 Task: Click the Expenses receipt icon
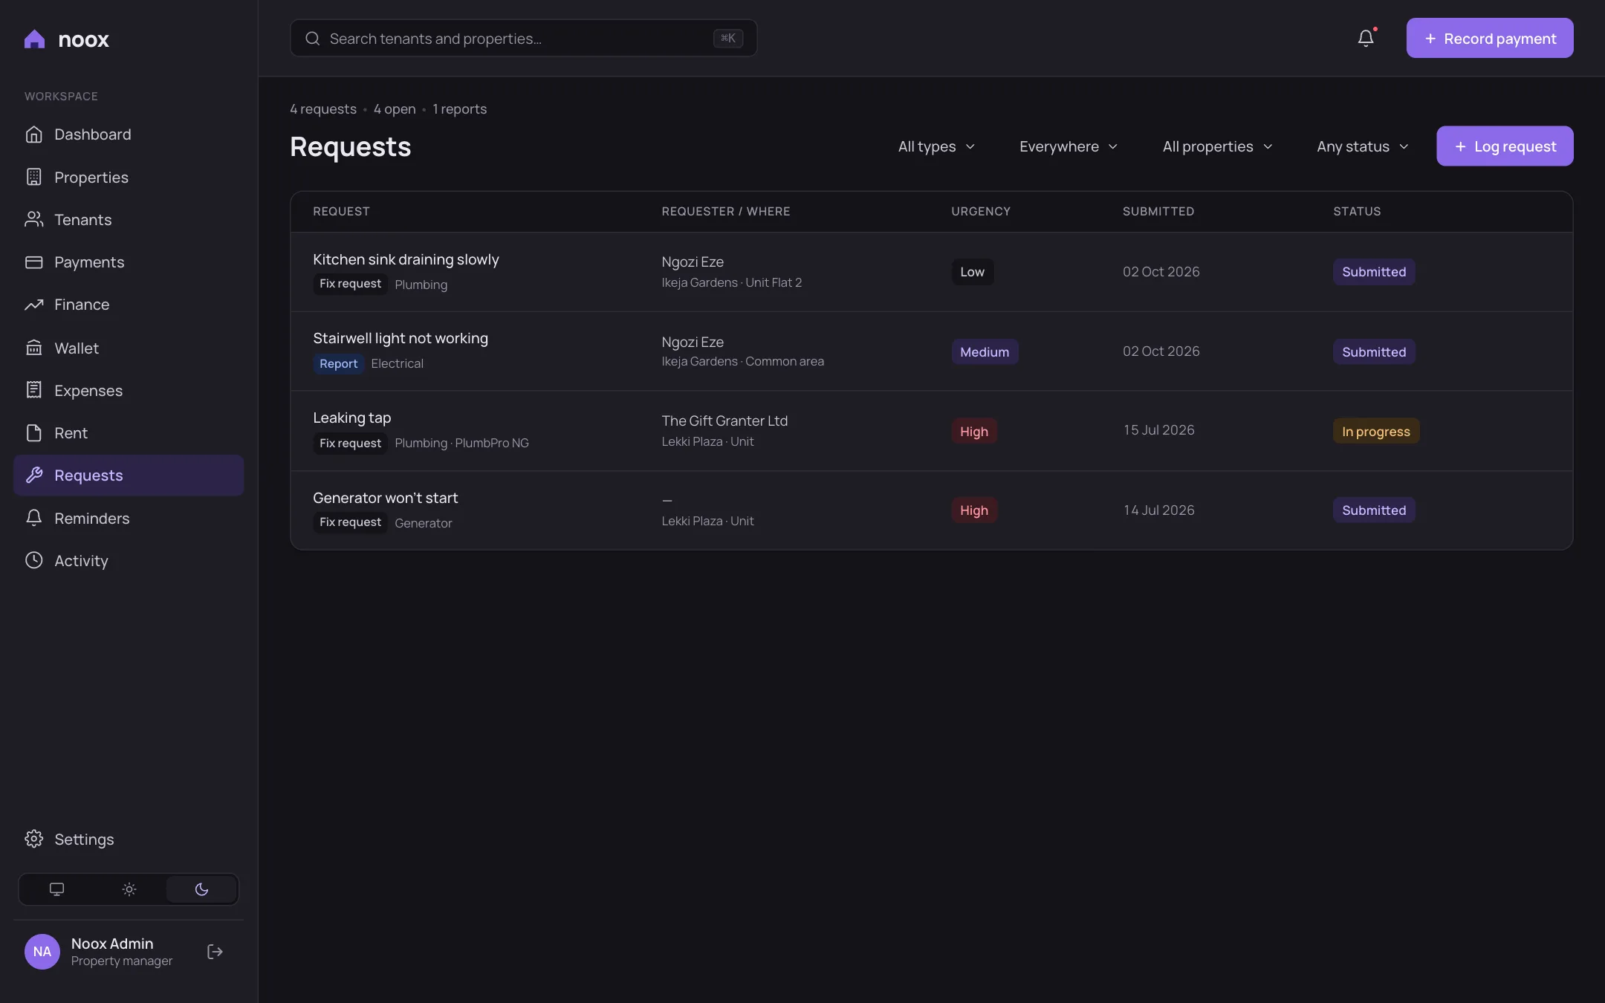(x=33, y=390)
